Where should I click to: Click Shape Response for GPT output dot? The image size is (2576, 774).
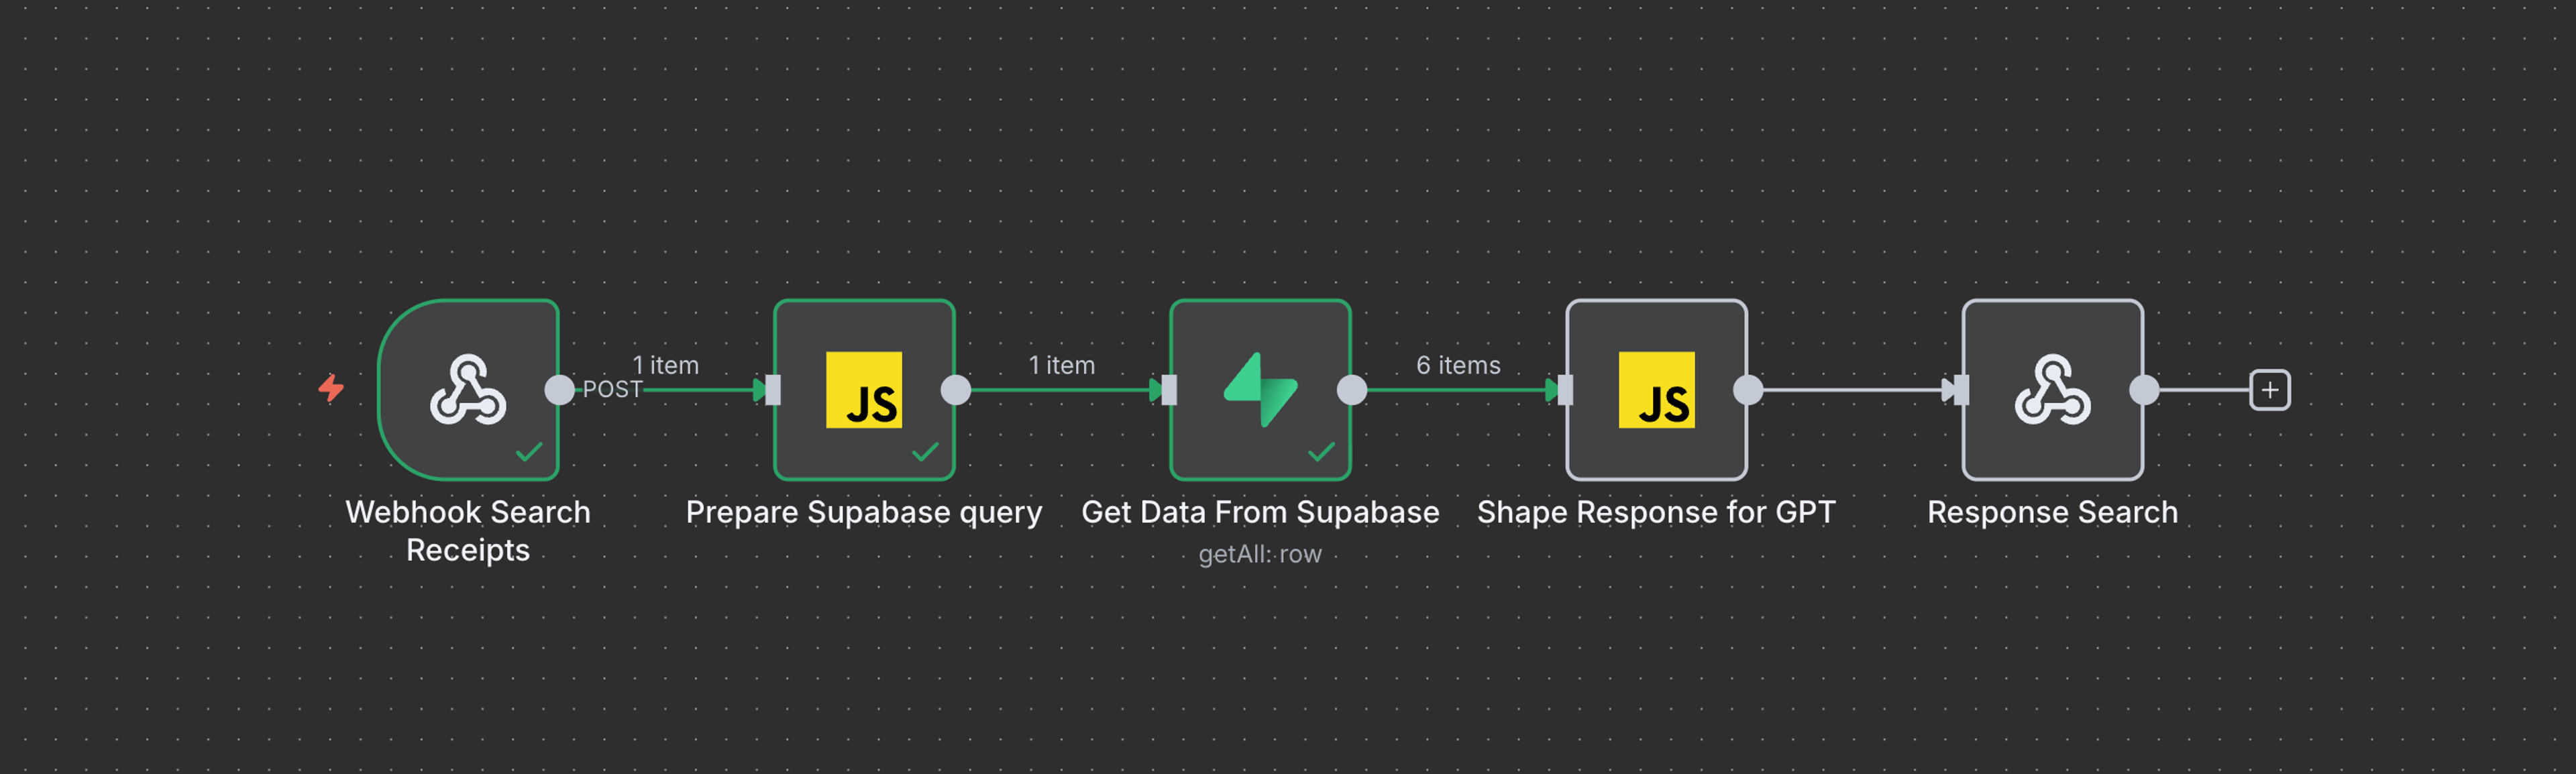click(x=1748, y=390)
